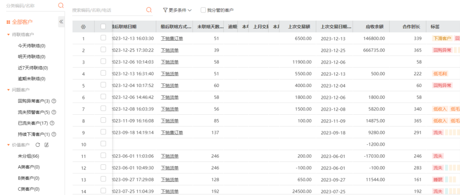Viewport: 460px width, 195px height.
Task: Check the checkbox for row 5
Action: click(x=103, y=85)
